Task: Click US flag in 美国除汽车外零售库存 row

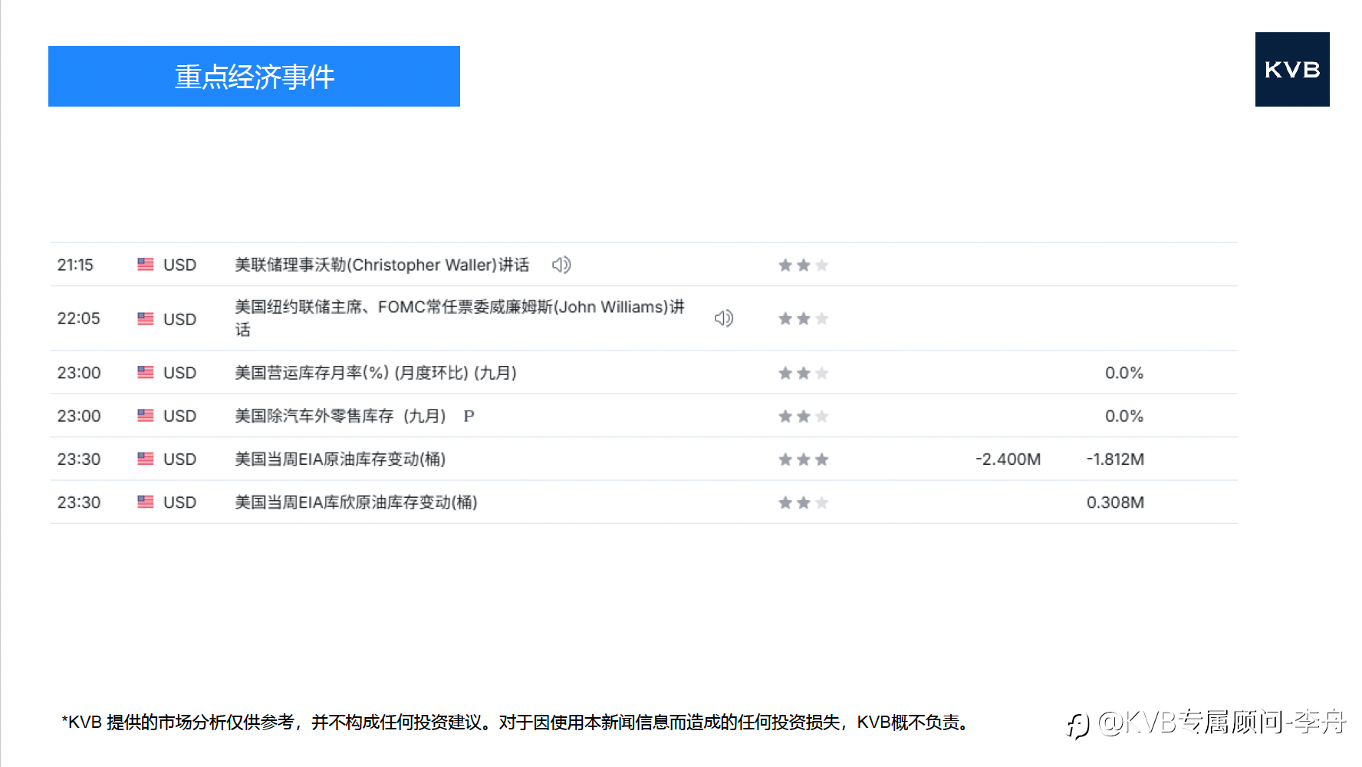Action: tap(146, 416)
